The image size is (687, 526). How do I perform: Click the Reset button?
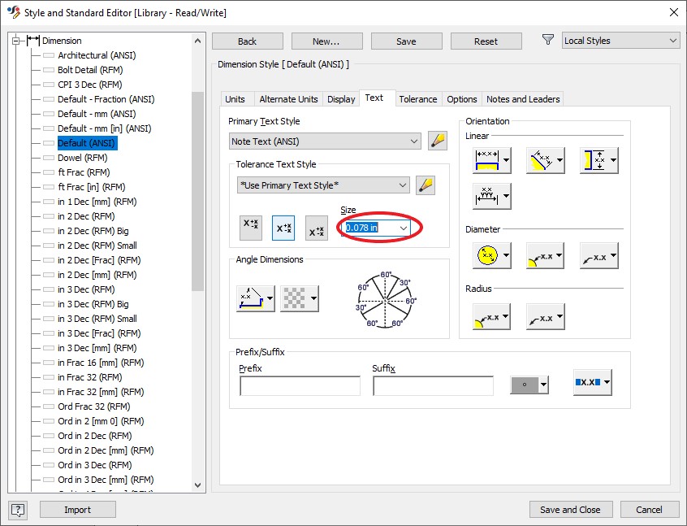point(486,41)
